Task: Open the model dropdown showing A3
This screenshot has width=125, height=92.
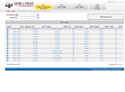Action: (27, 17)
